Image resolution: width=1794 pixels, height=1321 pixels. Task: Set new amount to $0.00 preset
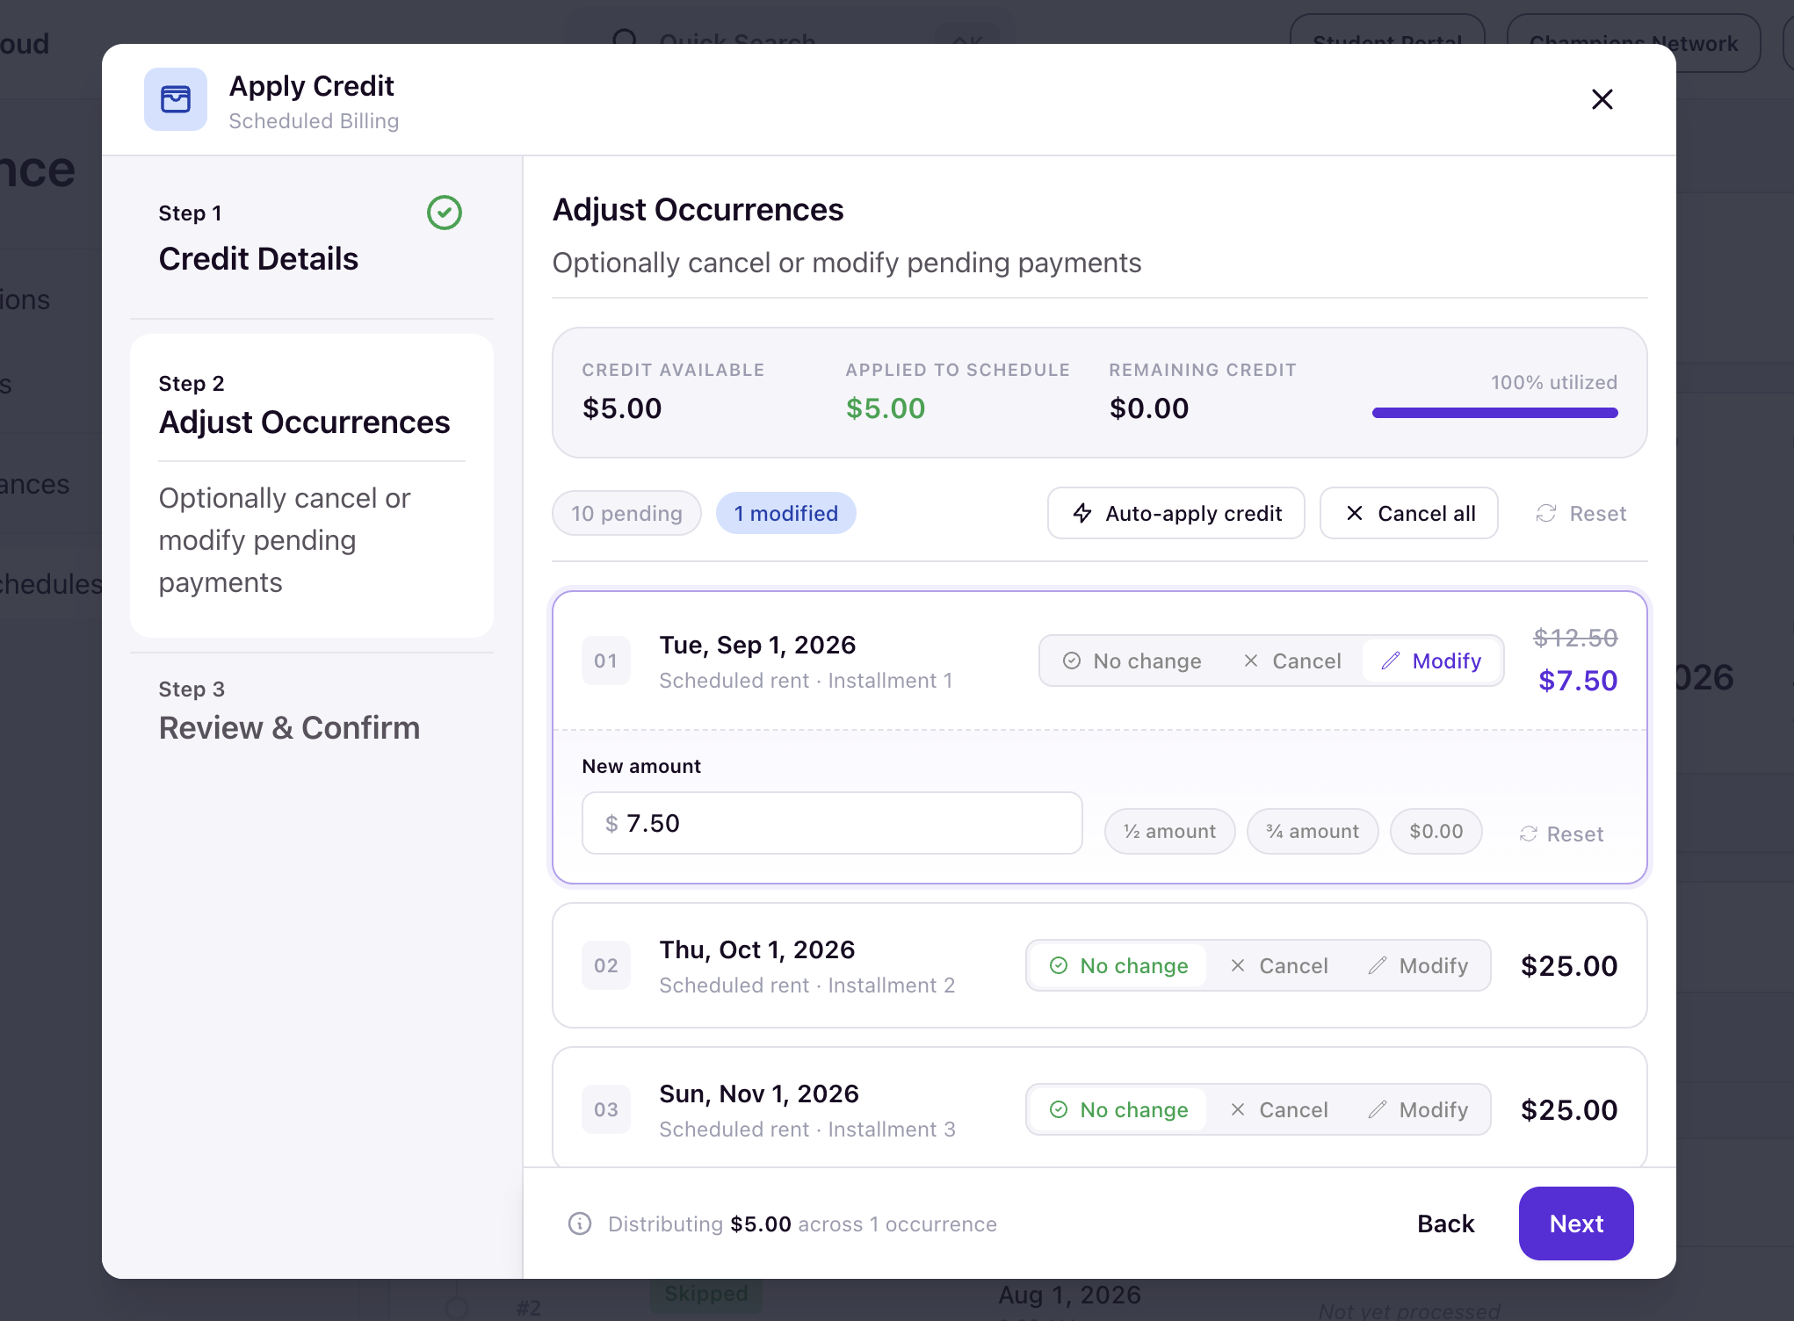pos(1436,831)
